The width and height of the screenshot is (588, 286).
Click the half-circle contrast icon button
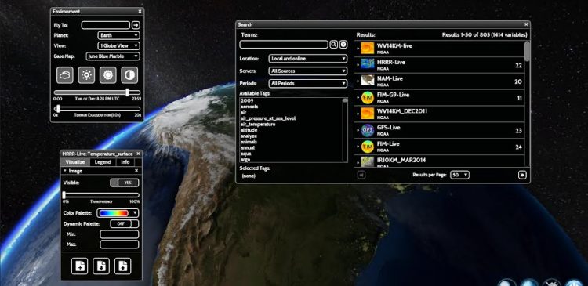129,75
